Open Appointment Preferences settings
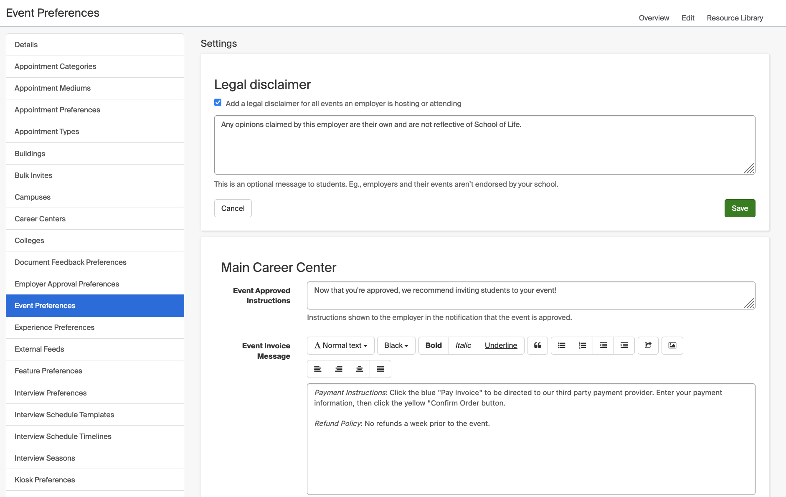 point(95,110)
